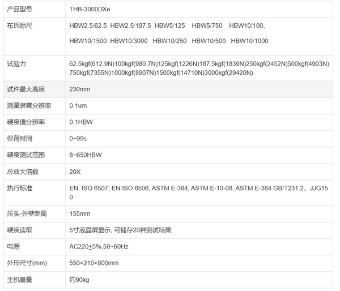Select the 执行标准 label
The image size is (340, 291).
(x=19, y=189)
